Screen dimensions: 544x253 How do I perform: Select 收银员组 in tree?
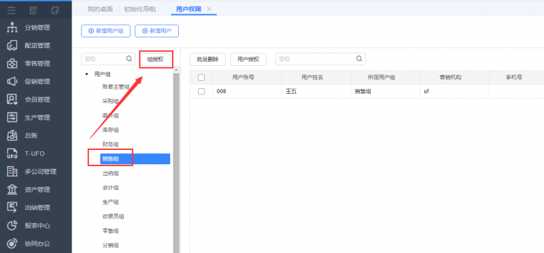point(113,216)
